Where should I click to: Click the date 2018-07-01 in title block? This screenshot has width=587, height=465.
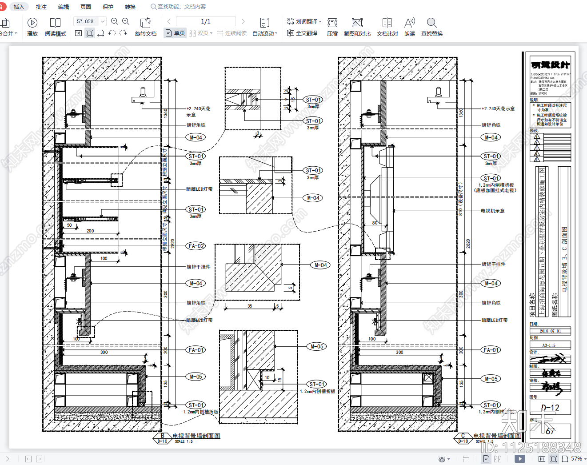pyautogui.click(x=550, y=331)
